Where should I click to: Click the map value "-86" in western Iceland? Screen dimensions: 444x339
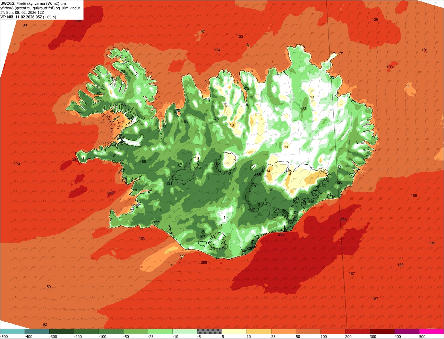143,162
